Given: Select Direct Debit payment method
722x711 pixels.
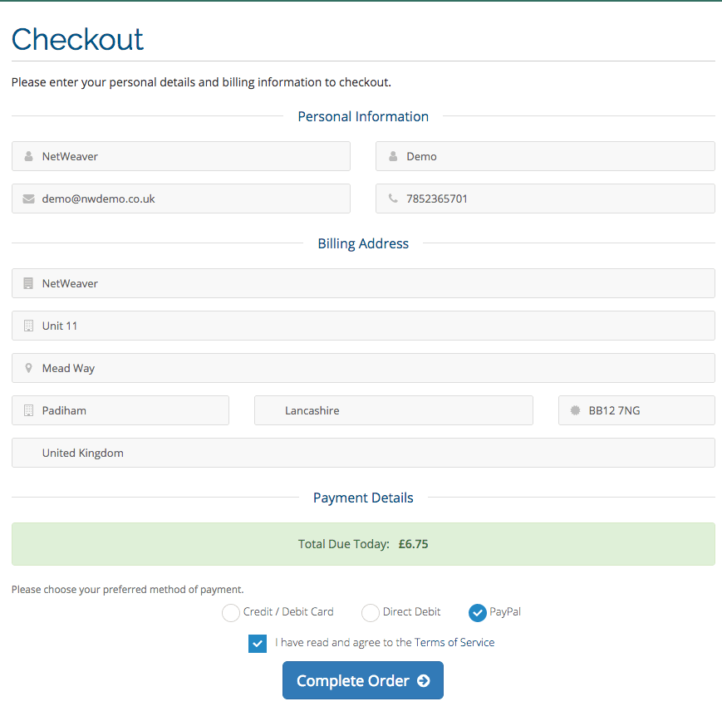Looking at the screenshot, I should click(x=371, y=612).
